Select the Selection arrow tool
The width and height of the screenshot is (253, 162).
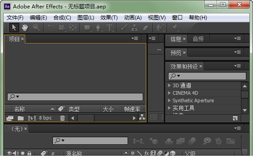[14, 27]
